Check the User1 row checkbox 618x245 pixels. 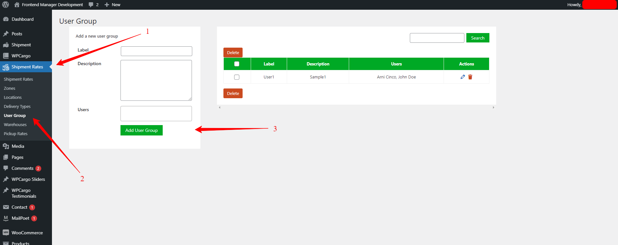tap(237, 77)
